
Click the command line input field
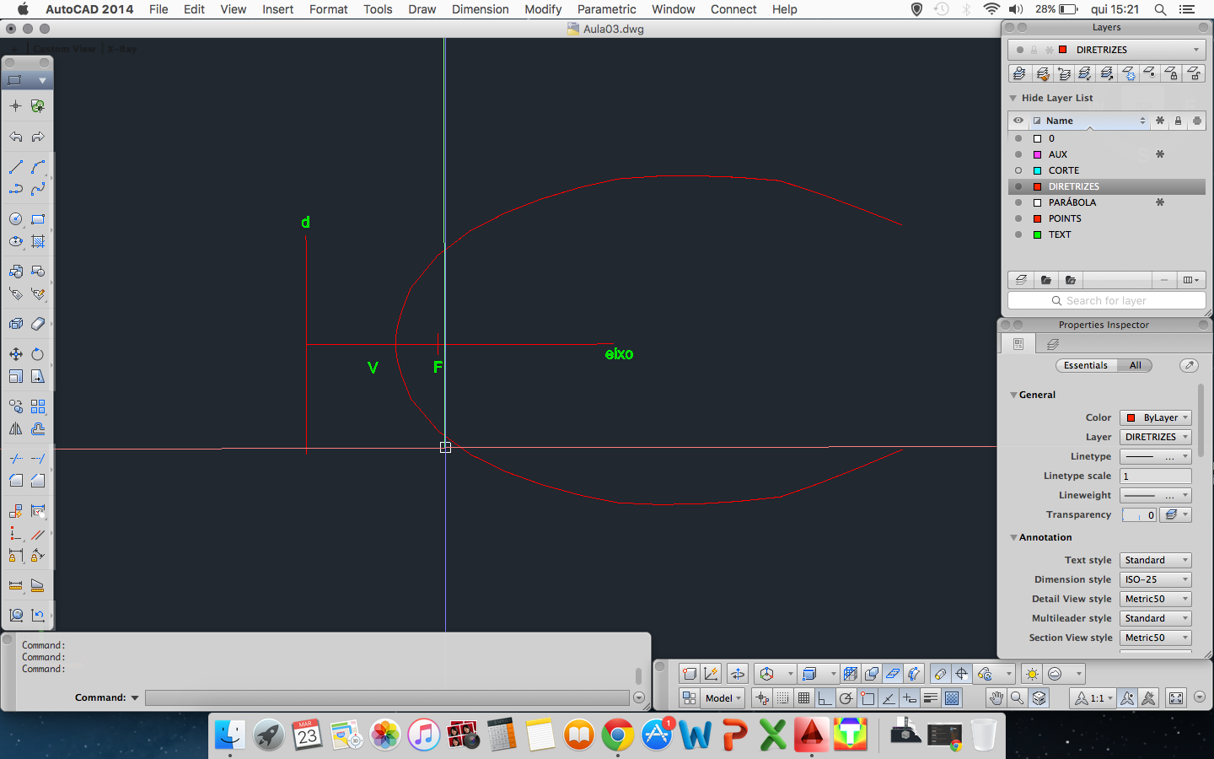click(x=387, y=697)
